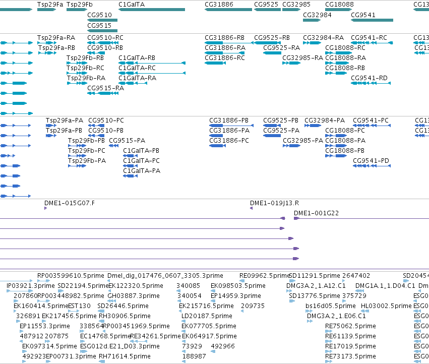Select protein CG32984-PA
Viewport: 429px width, 364px height.
pyautogui.click(x=325, y=120)
